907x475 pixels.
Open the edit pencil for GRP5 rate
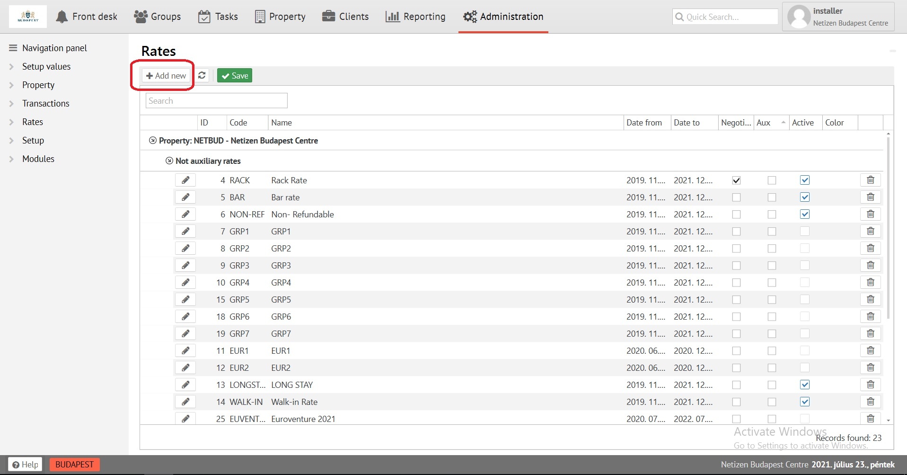185,299
